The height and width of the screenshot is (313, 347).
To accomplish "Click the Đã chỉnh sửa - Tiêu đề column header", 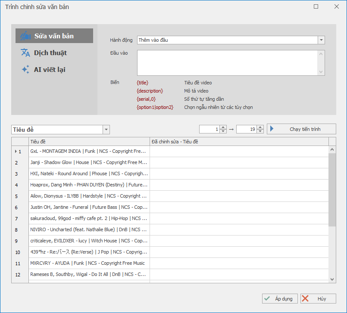I will pyautogui.click(x=238, y=142).
